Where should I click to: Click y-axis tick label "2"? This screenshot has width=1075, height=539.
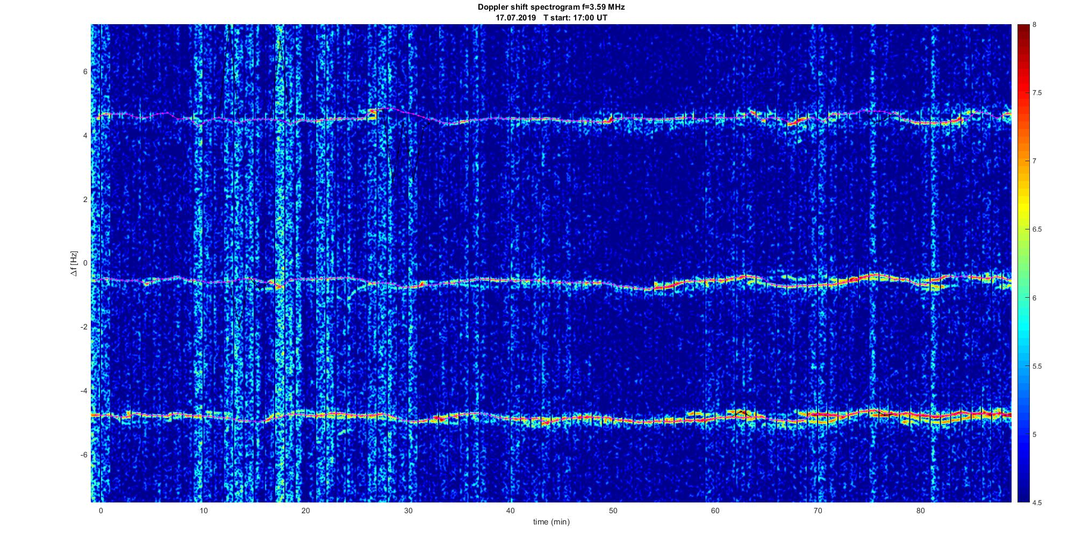click(85, 199)
